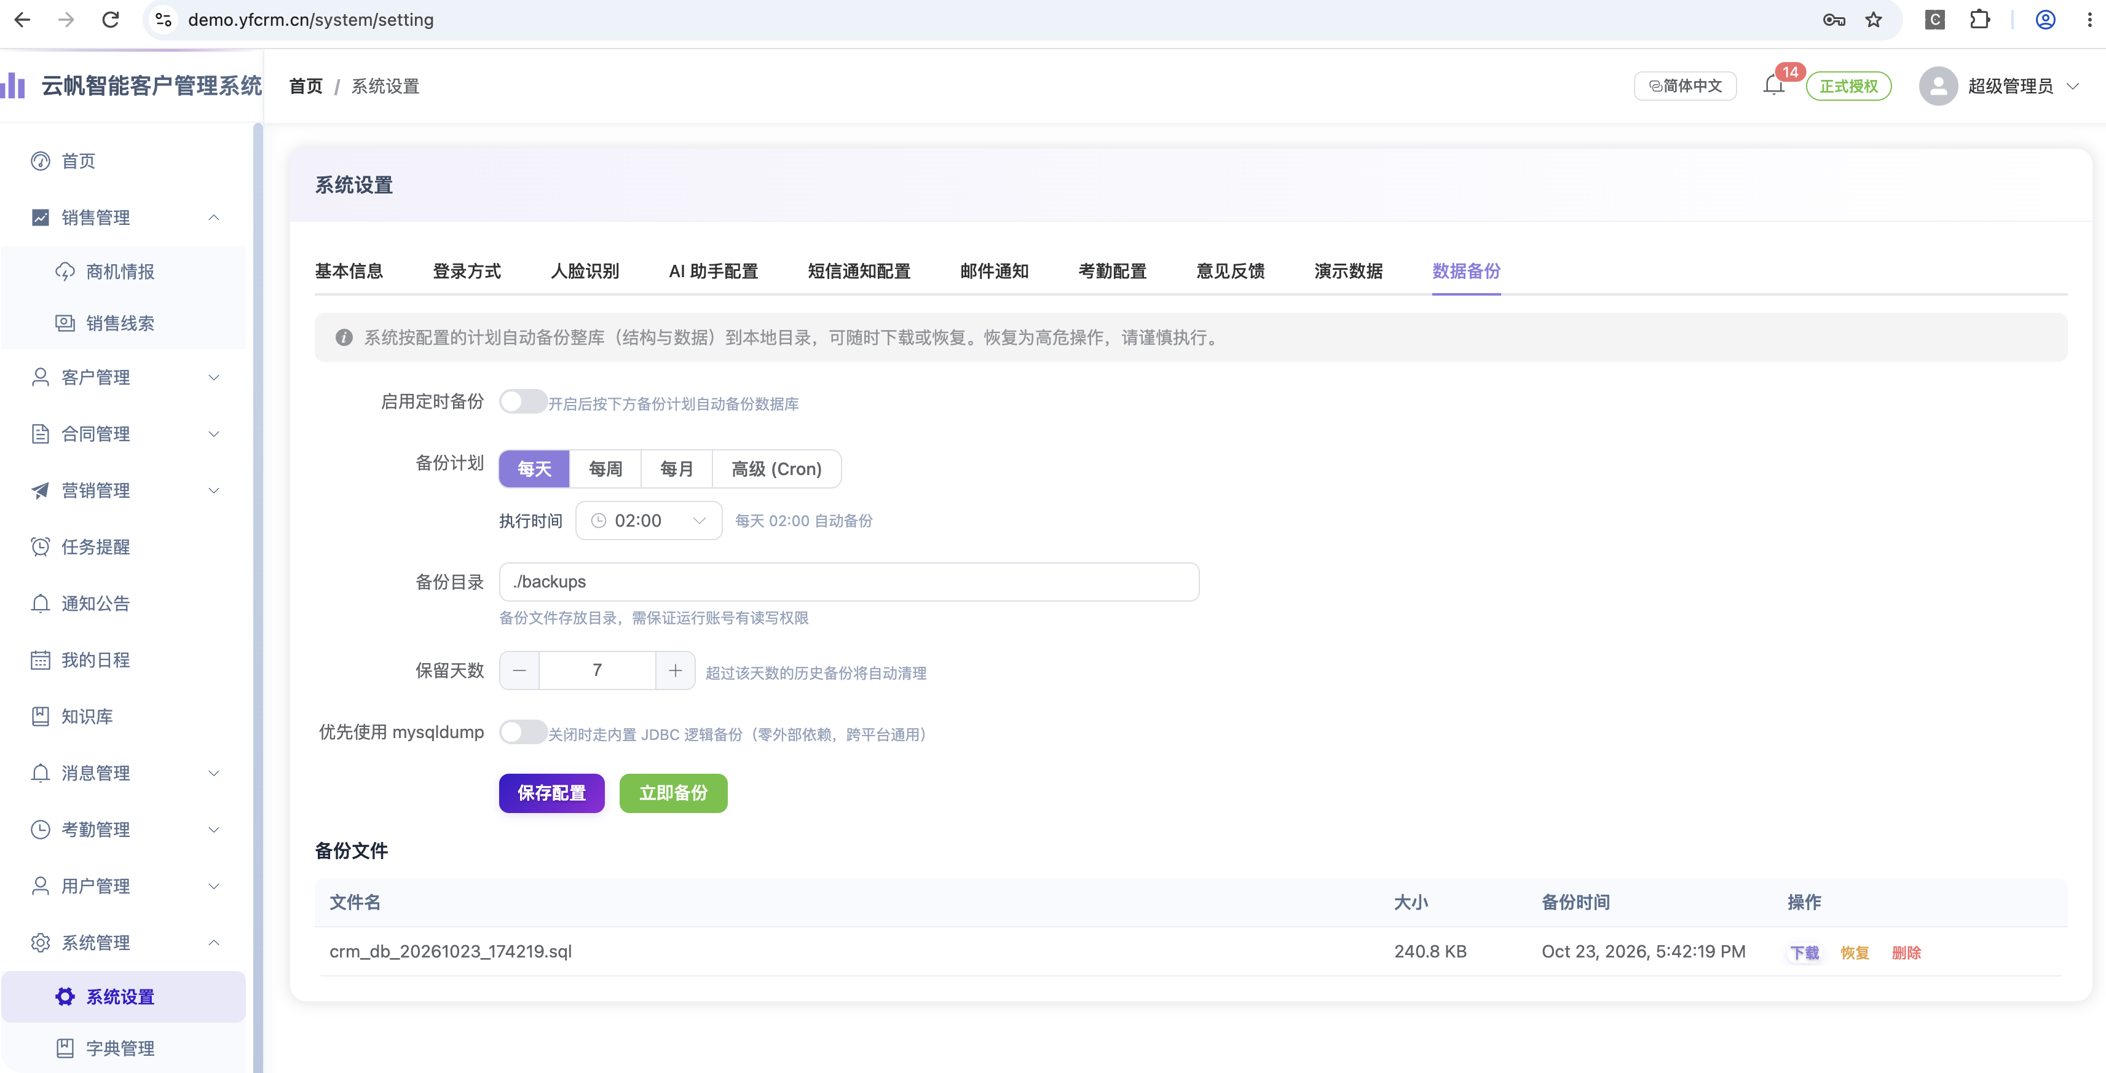This screenshot has width=2106, height=1073.
Task: Click the 商机情报 icon in the sidebar
Action: tap(65, 271)
